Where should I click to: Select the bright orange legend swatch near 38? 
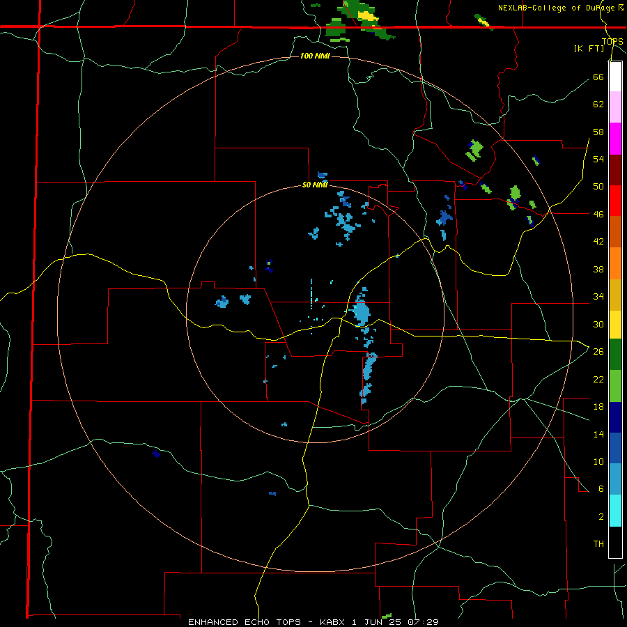tap(615, 263)
